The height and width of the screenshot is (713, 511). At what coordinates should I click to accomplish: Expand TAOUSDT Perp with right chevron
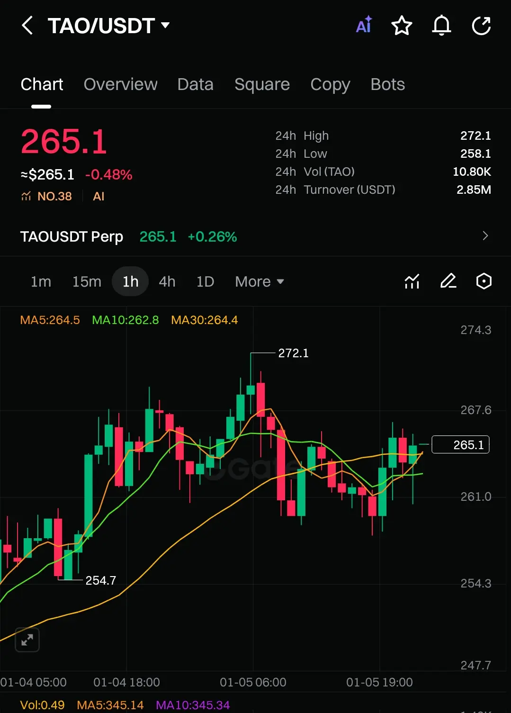485,236
